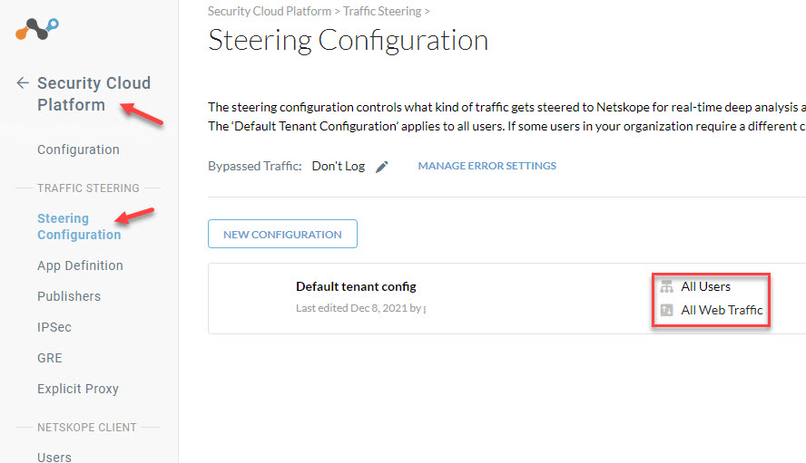
Task: Select Steering Configuration sidebar item
Action: click(x=79, y=227)
